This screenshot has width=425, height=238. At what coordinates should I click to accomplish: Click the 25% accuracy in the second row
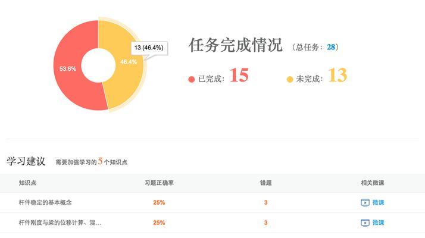point(159,223)
